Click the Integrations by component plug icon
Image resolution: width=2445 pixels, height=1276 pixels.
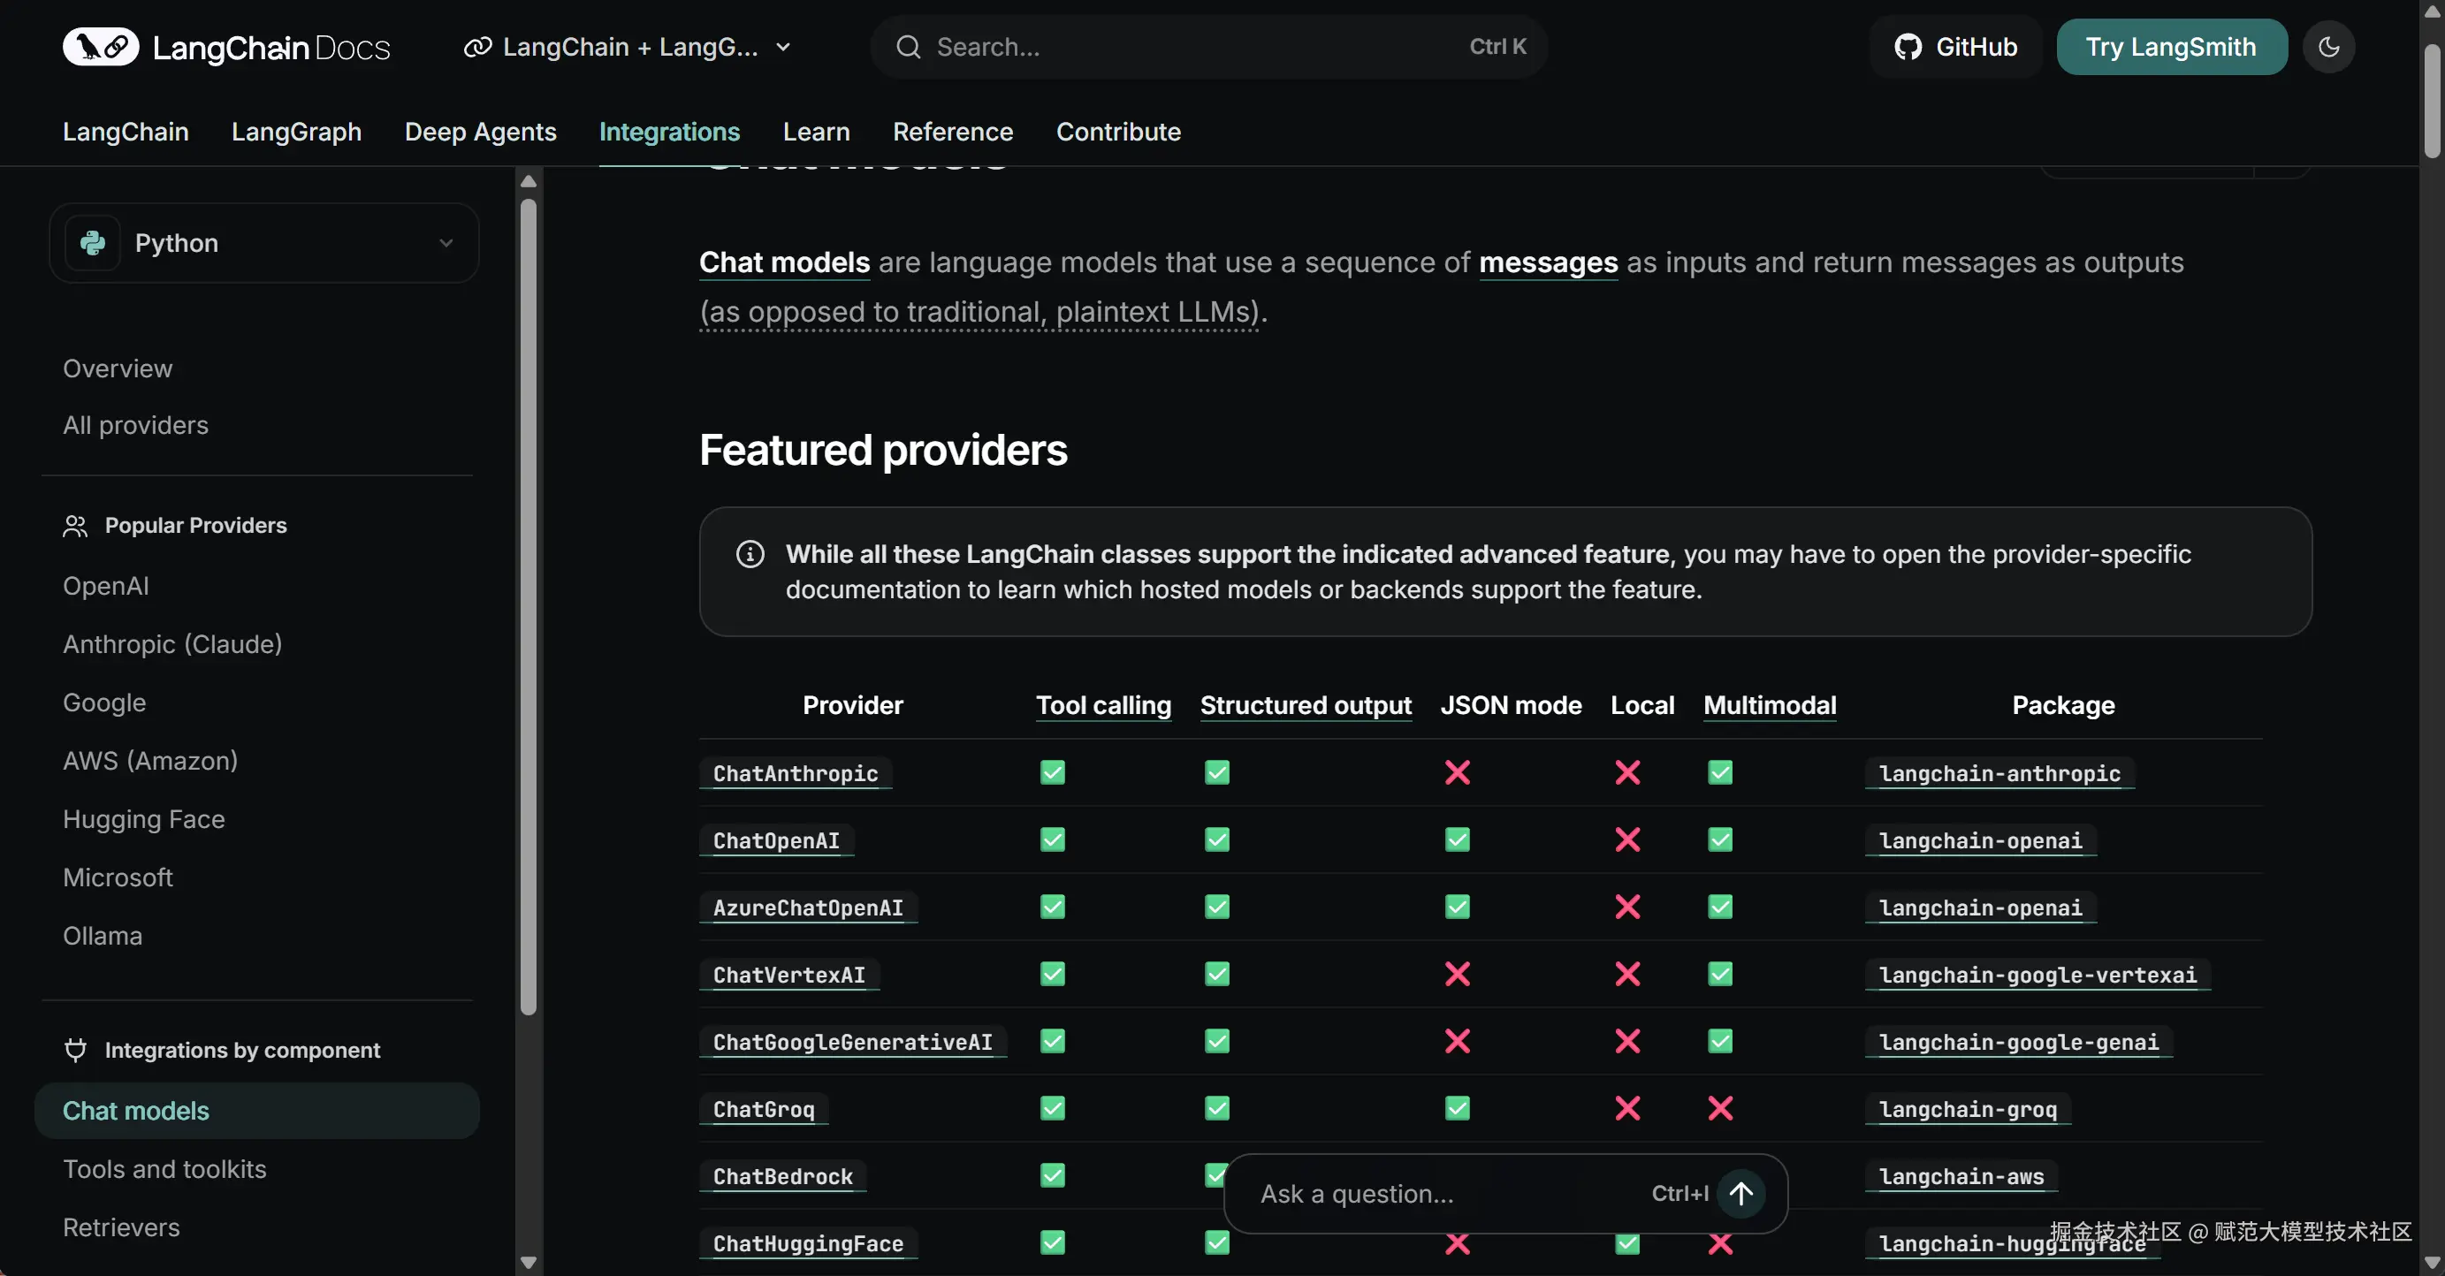click(x=75, y=1050)
